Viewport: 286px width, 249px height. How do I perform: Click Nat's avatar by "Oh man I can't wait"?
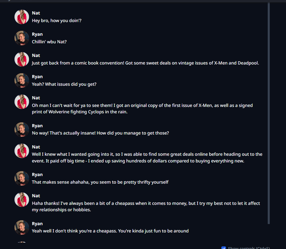[x=22, y=102]
